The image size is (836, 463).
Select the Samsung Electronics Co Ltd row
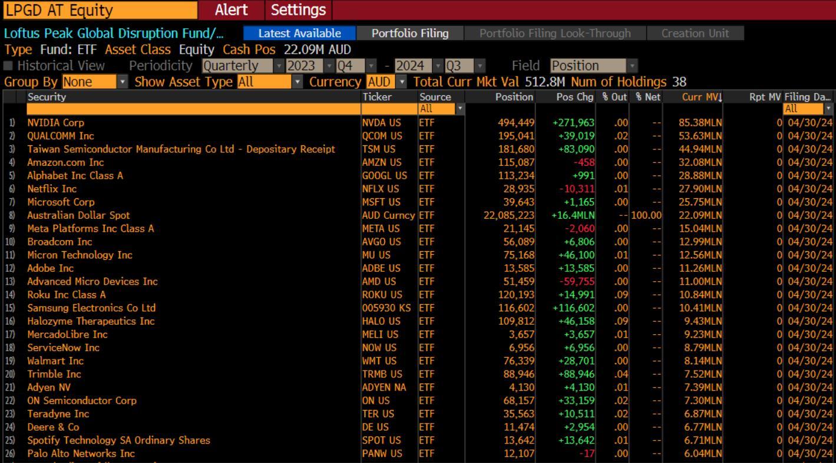pos(418,308)
